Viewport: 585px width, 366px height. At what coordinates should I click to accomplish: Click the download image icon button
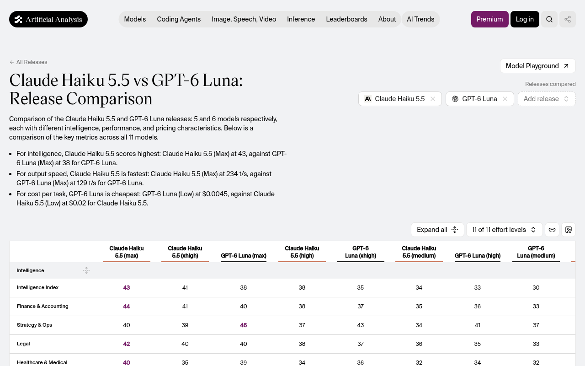[x=569, y=230]
